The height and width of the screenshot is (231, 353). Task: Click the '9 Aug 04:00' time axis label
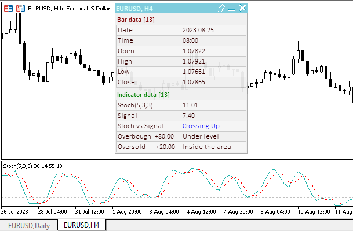[275, 212]
